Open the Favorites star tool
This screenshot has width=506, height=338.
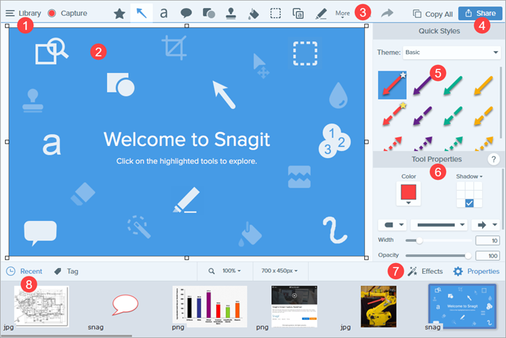[119, 12]
